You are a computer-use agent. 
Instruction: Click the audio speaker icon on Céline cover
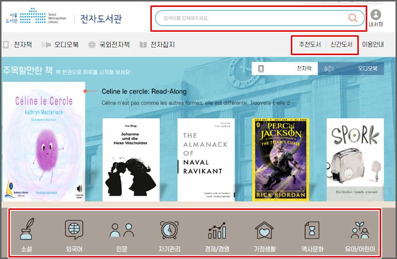pos(79,189)
